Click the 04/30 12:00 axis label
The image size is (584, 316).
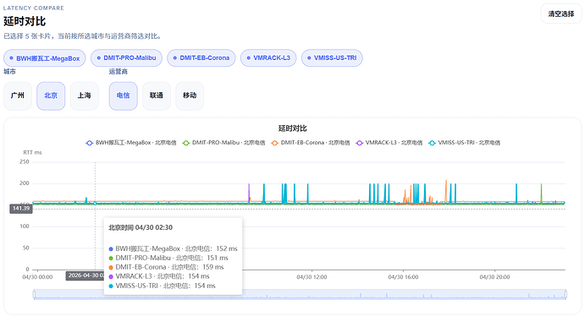pyautogui.click(x=311, y=277)
